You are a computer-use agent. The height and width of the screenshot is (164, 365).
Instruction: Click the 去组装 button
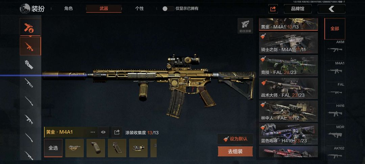click(235, 152)
